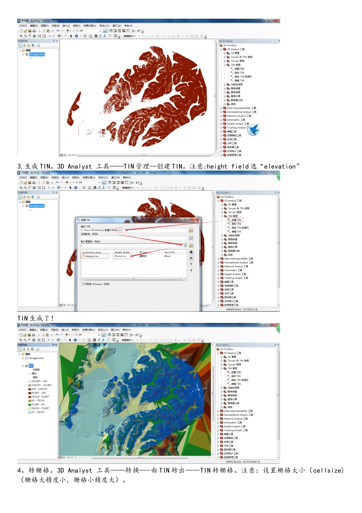Click output TIN browse folder icon in 创建 TIN dialog
This screenshot has height=513, width=362.
pyautogui.click(x=191, y=231)
